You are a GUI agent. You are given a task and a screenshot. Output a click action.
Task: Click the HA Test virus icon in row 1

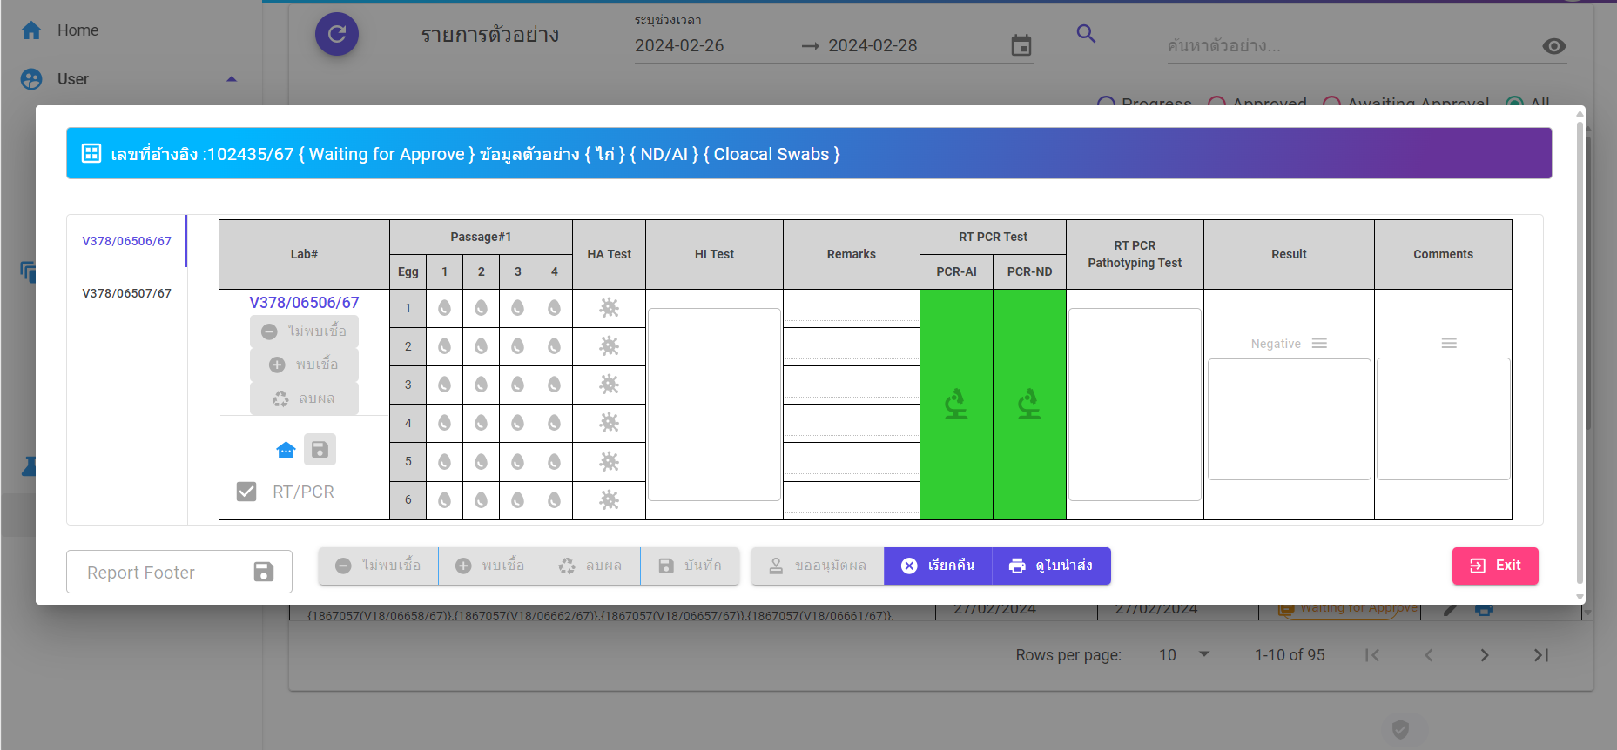click(x=609, y=308)
